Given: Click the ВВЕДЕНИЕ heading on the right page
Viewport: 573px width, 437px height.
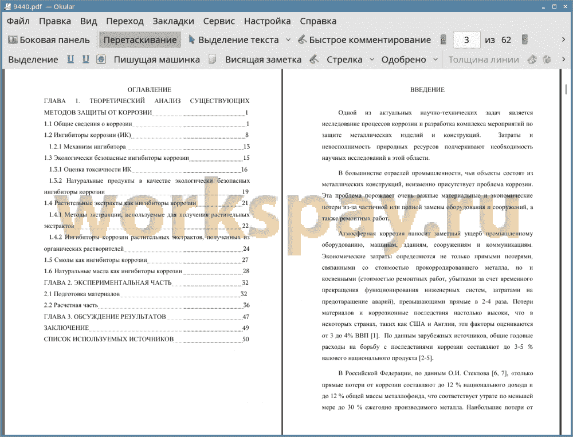Looking at the screenshot, I should point(427,89).
